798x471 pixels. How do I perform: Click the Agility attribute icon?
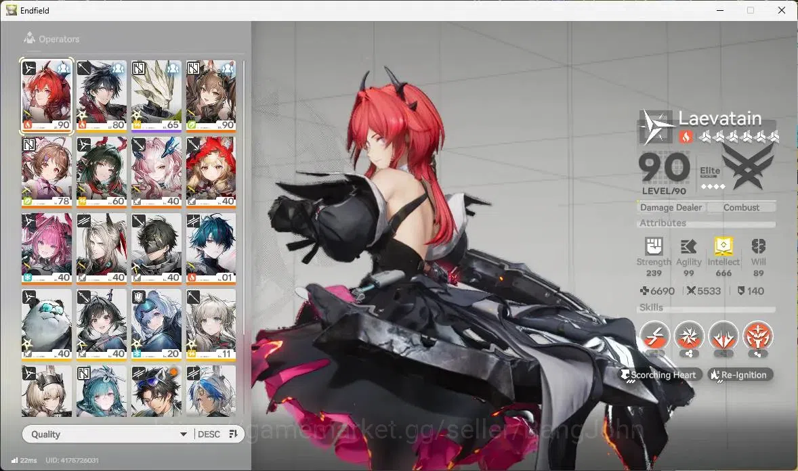click(688, 247)
